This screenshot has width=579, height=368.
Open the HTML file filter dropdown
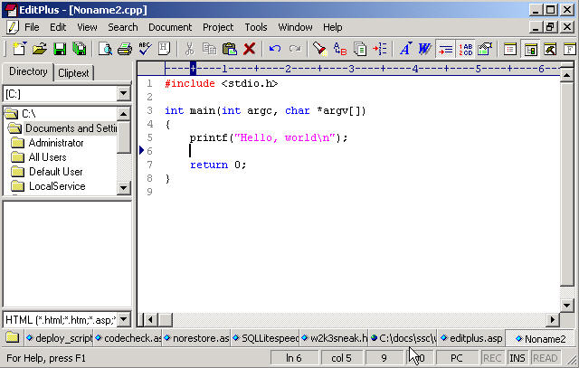[124, 319]
